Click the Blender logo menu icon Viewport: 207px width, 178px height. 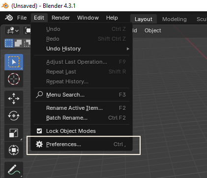[9, 18]
